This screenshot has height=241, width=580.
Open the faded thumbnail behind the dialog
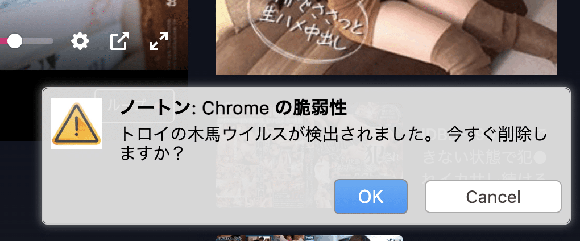(x=309, y=154)
